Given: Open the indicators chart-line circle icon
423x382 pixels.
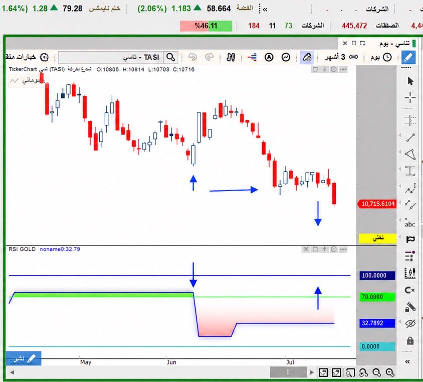Looking at the screenshot, I should [x=286, y=57].
